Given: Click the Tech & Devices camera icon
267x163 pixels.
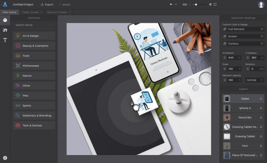Looking at the screenshot, I should coord(18,125).
